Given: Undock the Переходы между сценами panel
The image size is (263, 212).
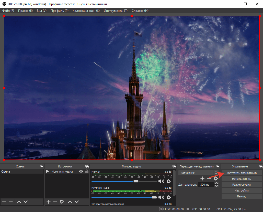Looking at the screenshot, I should tap(217, 166).
